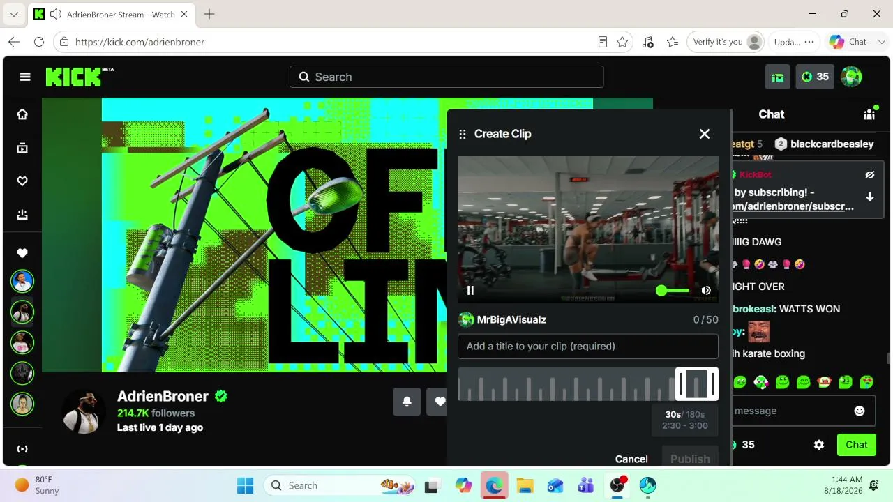The height and width of the screenshot is (502, 893).
Task: Refresh the browser page
Action: (x=39, y=42)
